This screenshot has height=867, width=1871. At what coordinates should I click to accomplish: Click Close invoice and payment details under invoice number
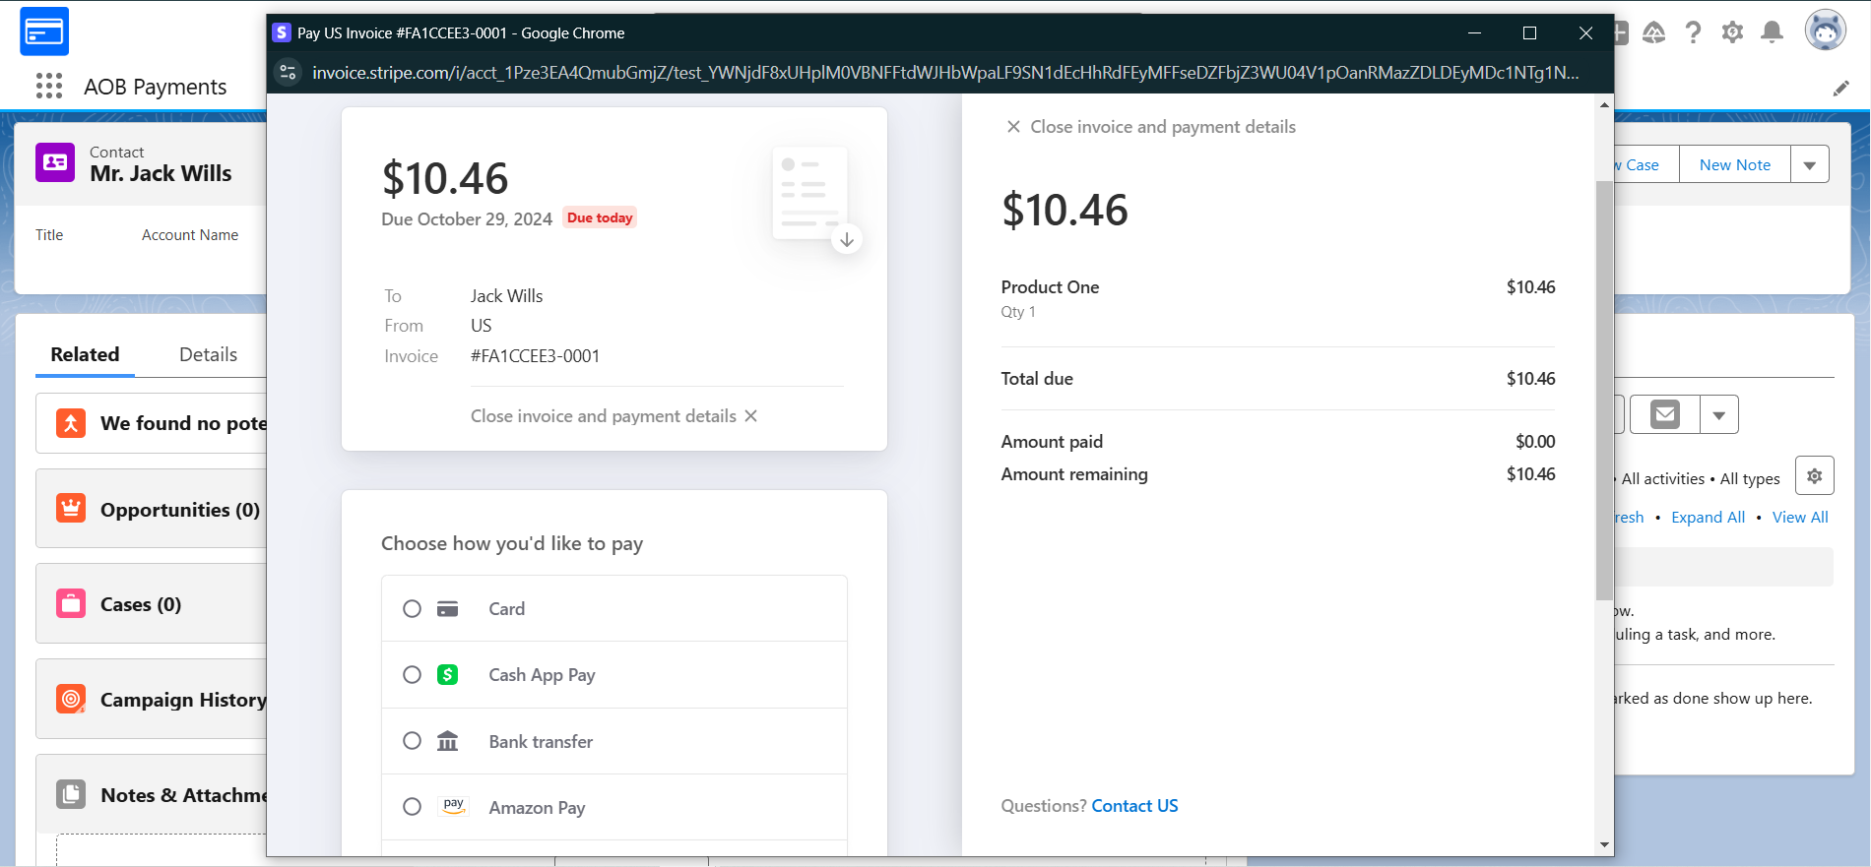tap(613, 416)
